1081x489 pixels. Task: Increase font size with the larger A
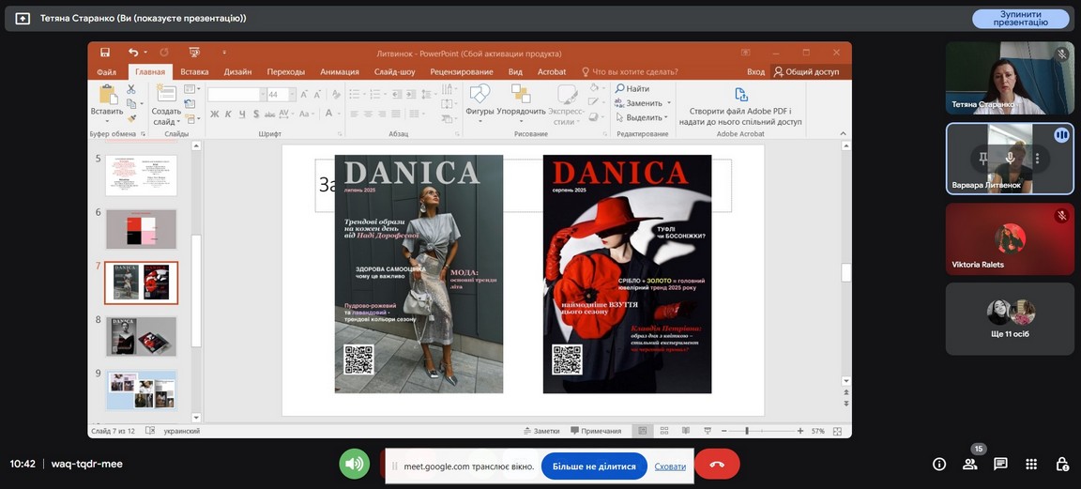pyautogui.click(x=305, y=95)
